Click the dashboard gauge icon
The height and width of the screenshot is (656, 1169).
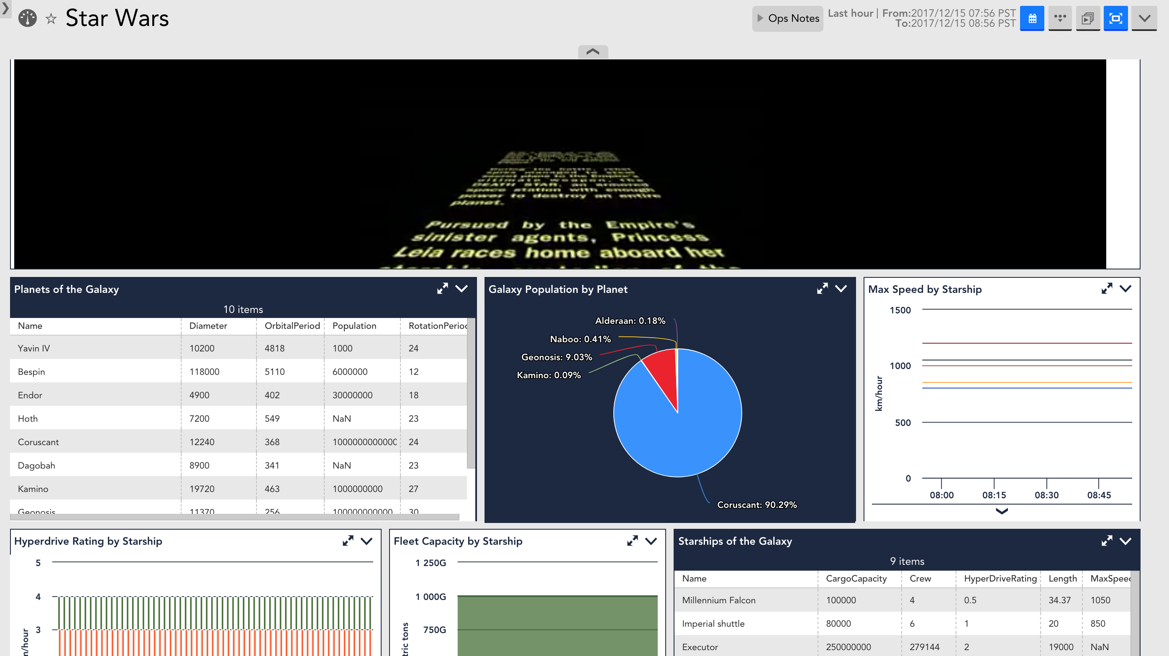click(27, 18)
